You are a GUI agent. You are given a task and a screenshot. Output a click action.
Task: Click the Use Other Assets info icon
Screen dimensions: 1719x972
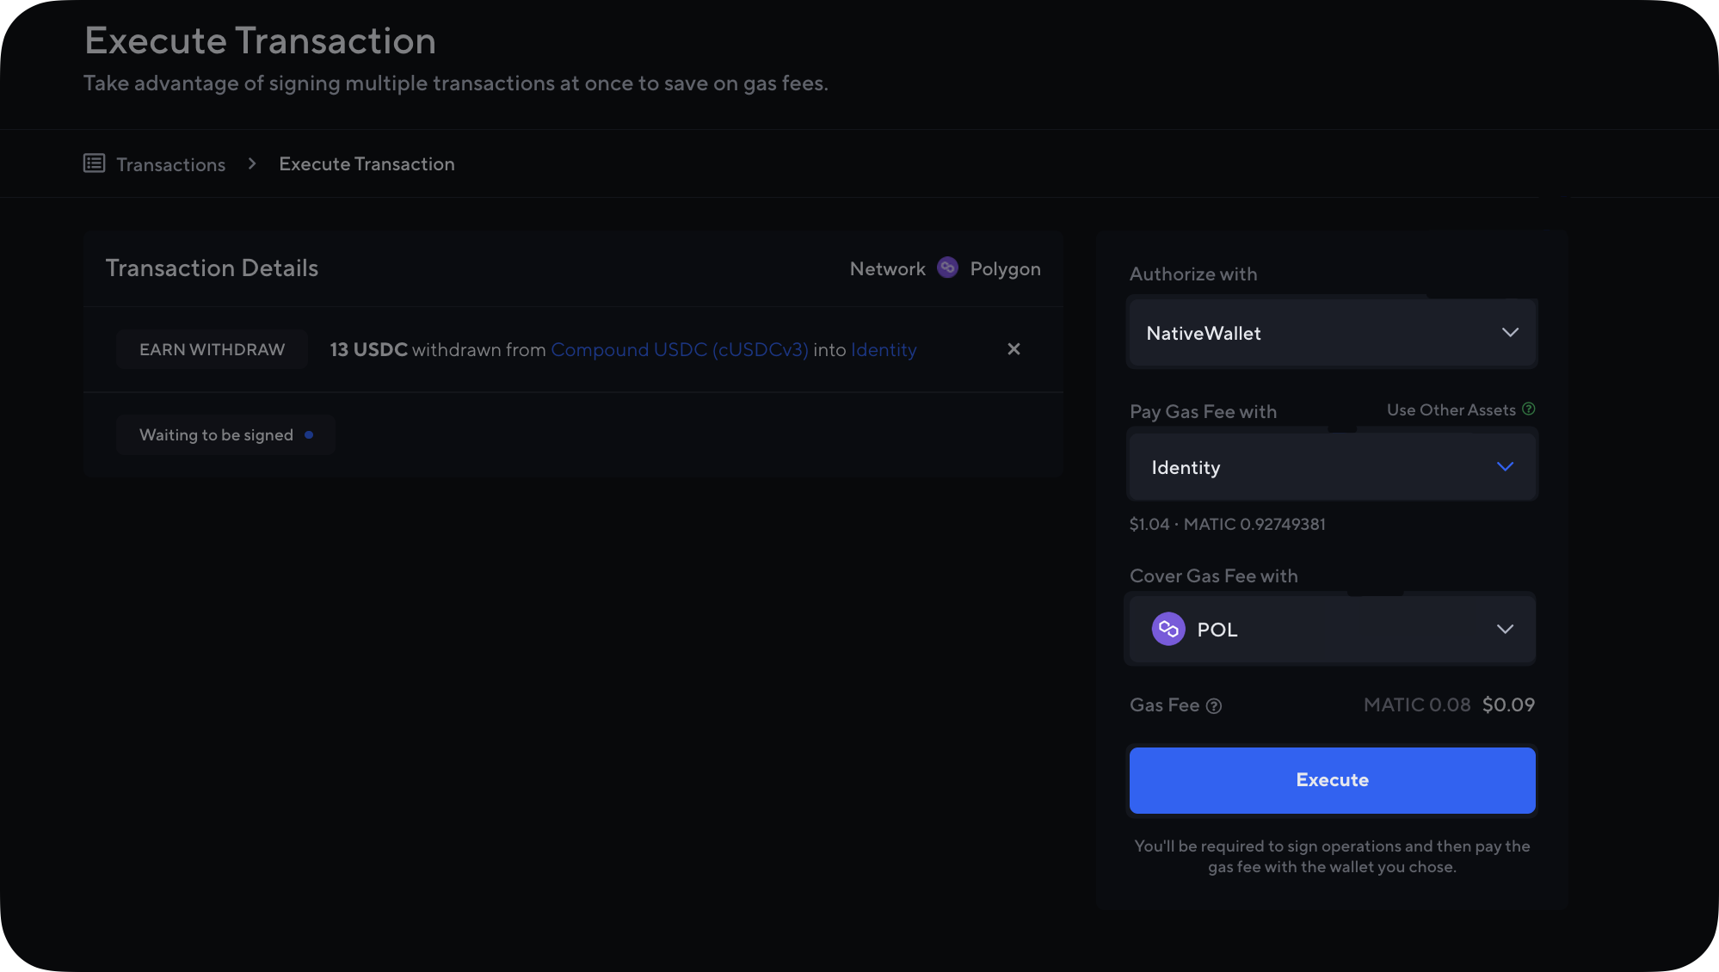click(1529, 409)
